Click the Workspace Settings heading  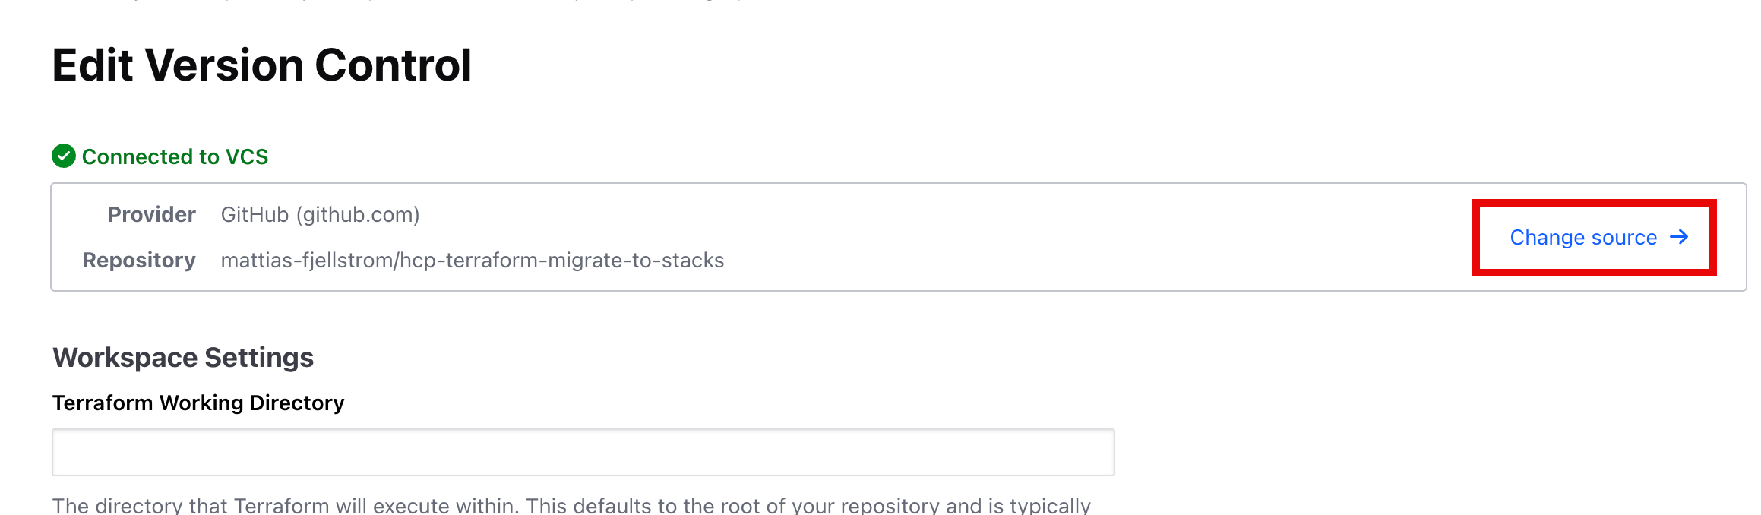click(x=183, y=358)
